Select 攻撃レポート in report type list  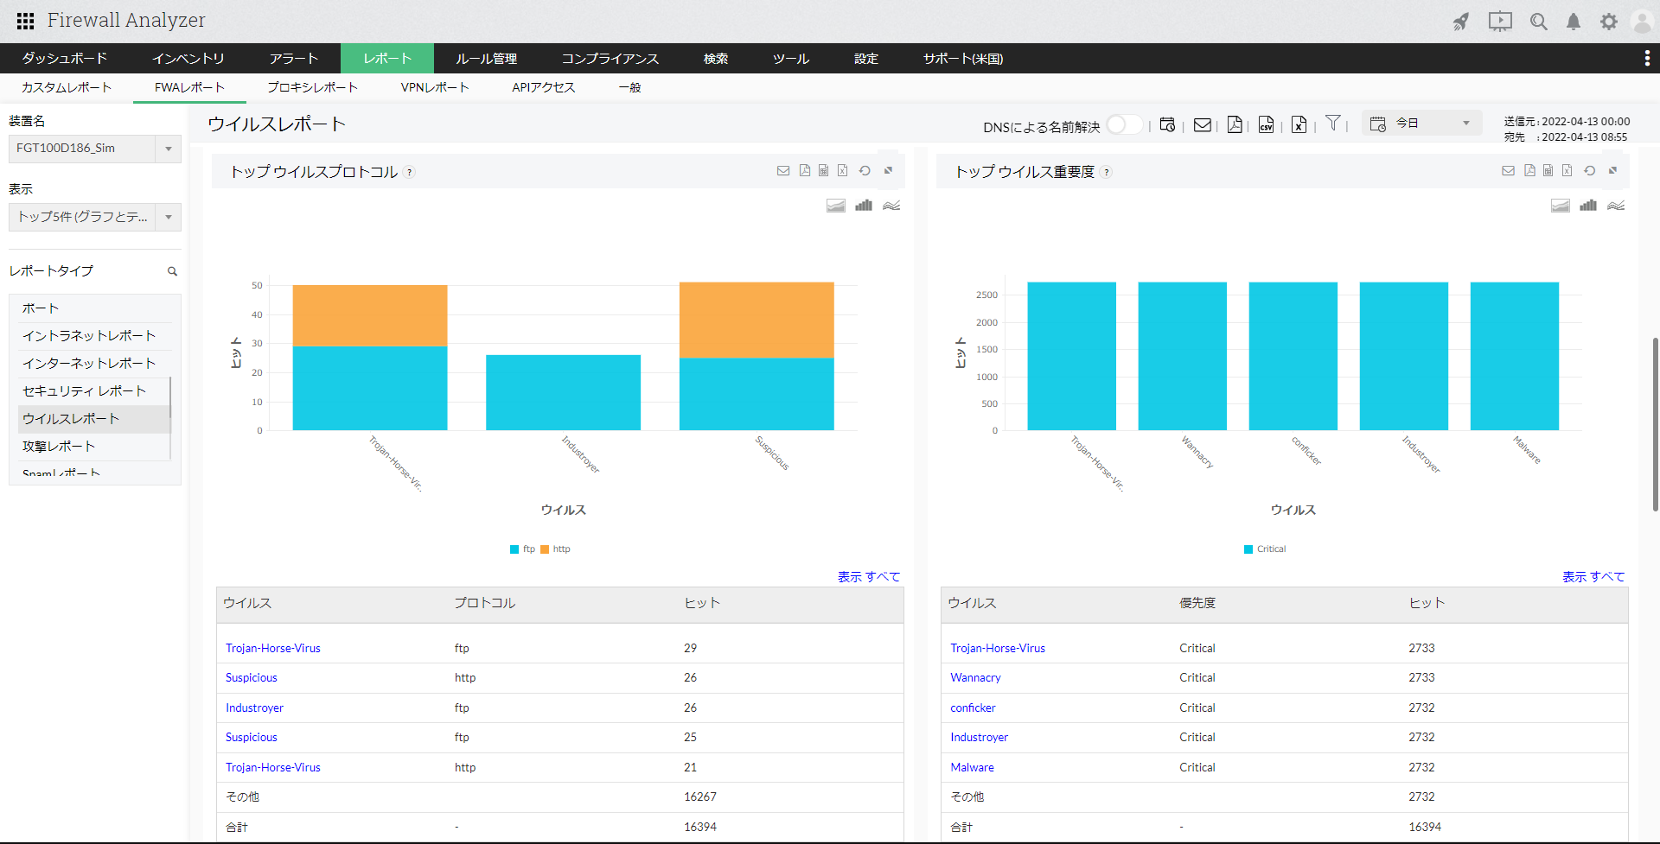coord(59,447)
